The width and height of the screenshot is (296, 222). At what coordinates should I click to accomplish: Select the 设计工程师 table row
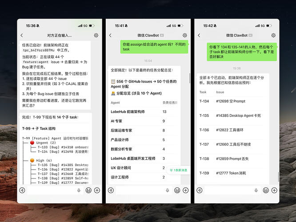point(144,177)
